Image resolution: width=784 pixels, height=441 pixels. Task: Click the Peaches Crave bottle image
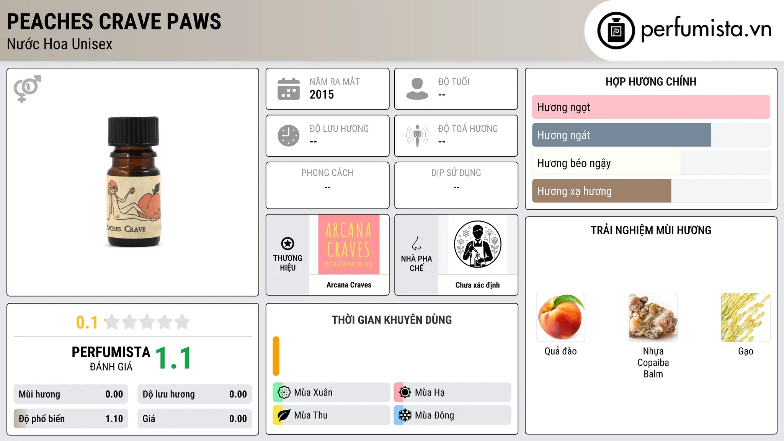[133, 182]
